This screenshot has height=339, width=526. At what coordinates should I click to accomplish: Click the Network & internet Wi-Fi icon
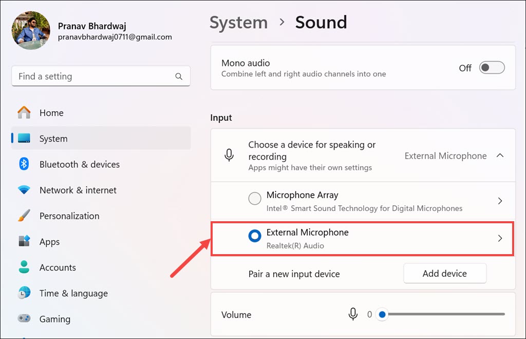coord(24,190)
